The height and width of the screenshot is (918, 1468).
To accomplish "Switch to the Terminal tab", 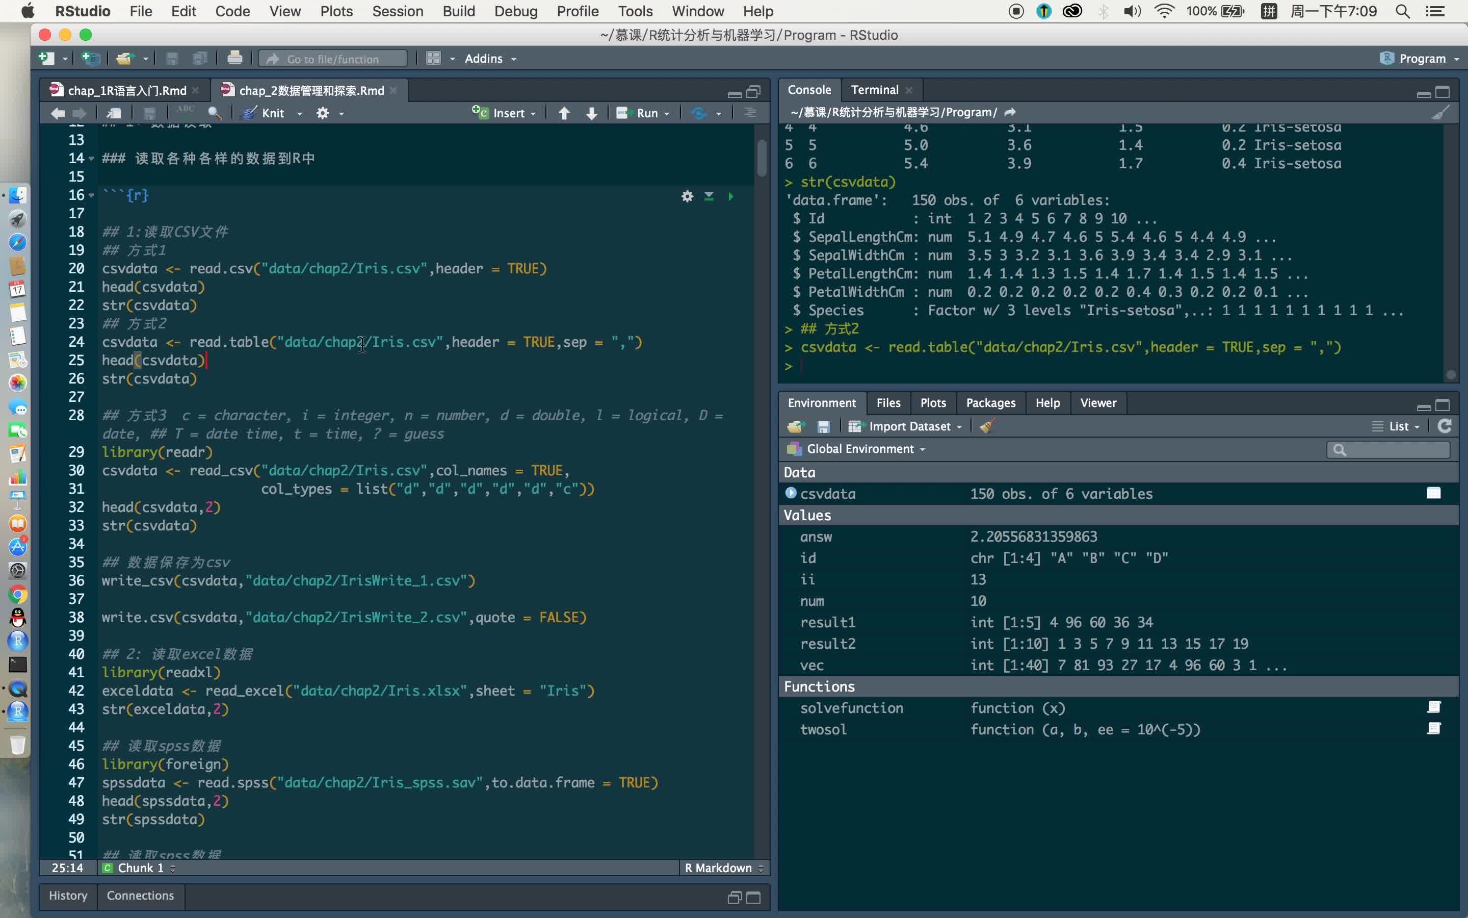I will pos(874,90).
